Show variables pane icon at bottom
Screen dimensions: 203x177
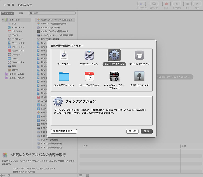coord(87,175)
